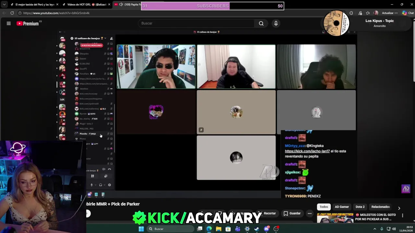Click the Valses Criollos album disc art
415x233 pixels.
[x=336, y=23]
